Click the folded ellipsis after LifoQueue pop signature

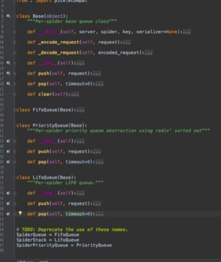tap(100, 214)
